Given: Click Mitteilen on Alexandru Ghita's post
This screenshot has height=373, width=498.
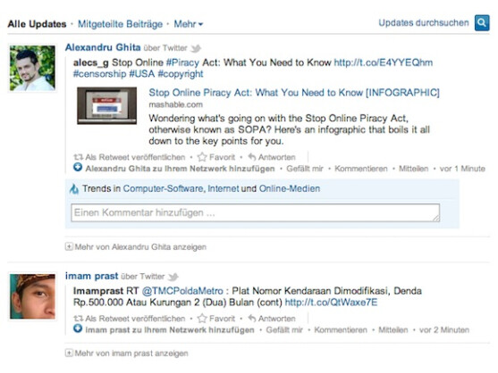Looking at the screenshot, I should point(414,169).
